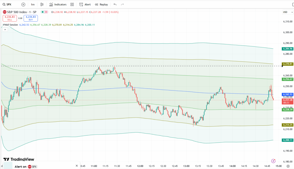Create an Alert from the toolbar
This screenshot has height=169, width=294.
[x=85, y=5]
